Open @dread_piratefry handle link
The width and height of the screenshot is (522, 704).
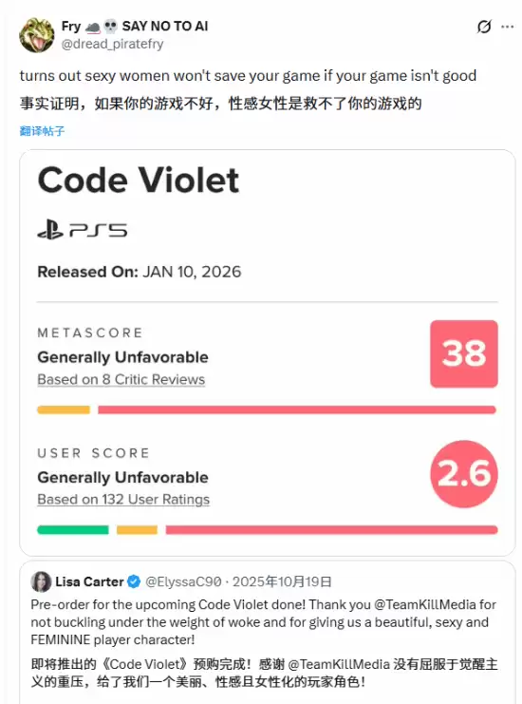point(112,44)
